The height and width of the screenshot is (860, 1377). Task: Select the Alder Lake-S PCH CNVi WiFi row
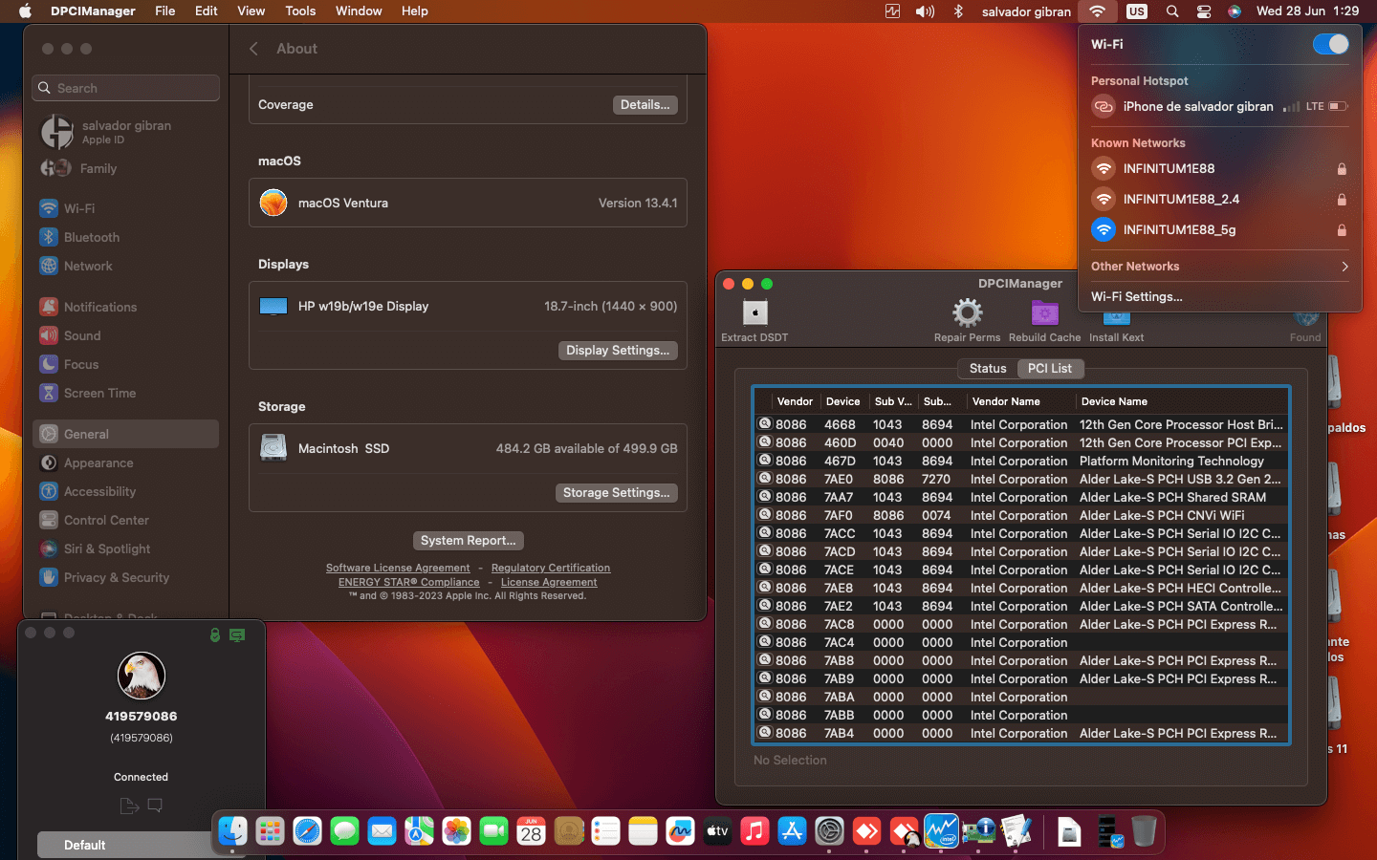tap(1021, 515)
